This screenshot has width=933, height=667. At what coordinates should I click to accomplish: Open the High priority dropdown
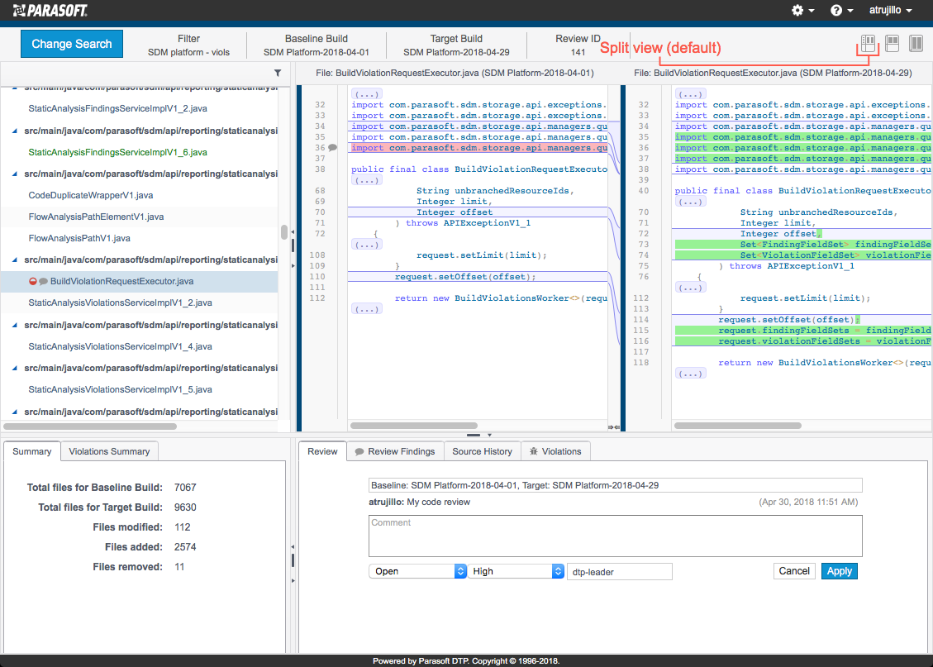[x=516, y=571]
